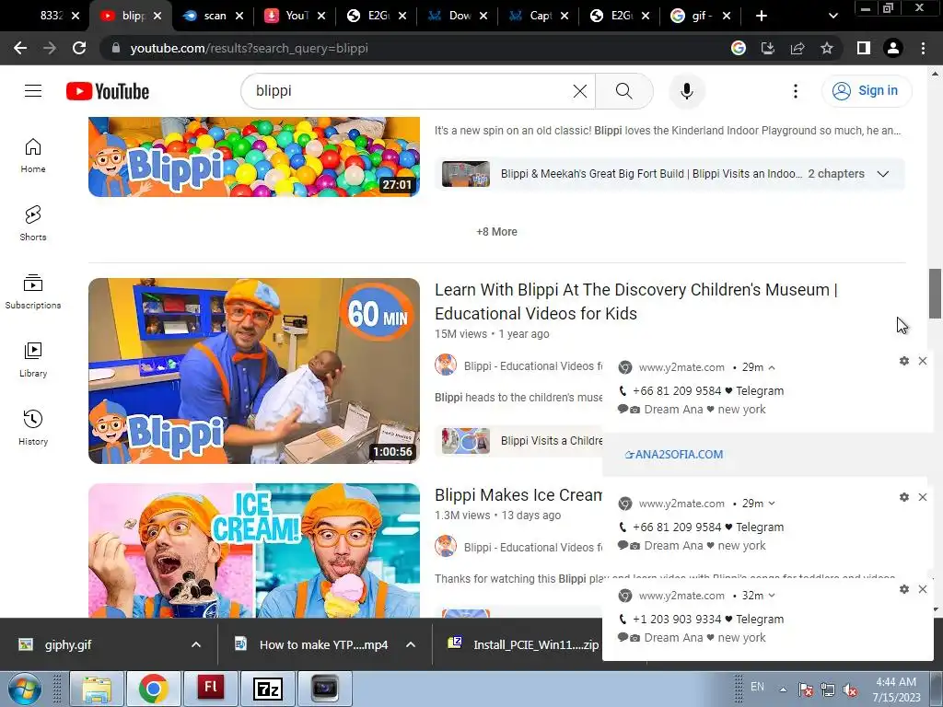Open the Blippi ball pit 27:01 thumbnail
Image resolution: width=943 pixels, height=707 pixels.
254,156
